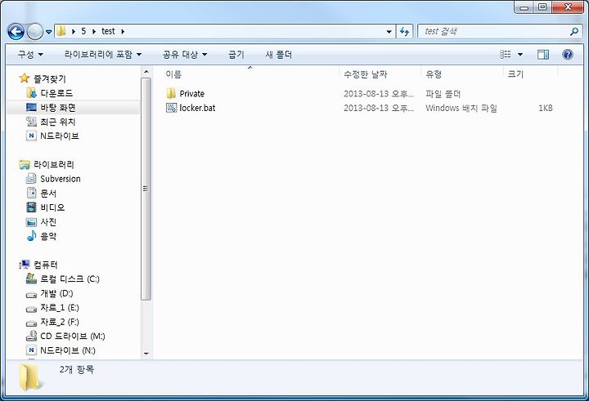Open N드라이브 in favorites
Viewport: 589px width, 401px height.
(60, 136)
